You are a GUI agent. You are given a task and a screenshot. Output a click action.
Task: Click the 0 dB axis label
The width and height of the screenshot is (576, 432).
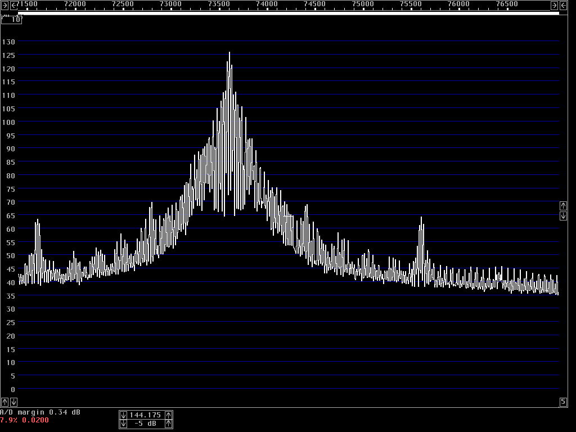pyautogui.click(x=13, y=389)
